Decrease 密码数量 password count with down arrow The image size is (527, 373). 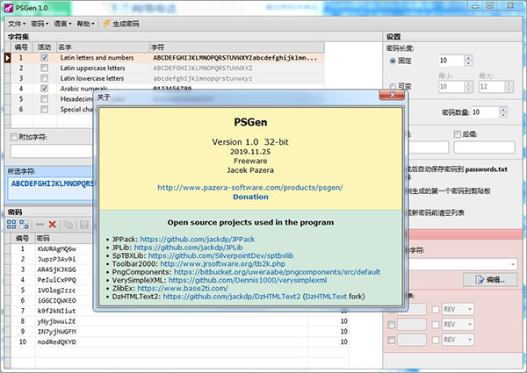[x=502, y=115]
